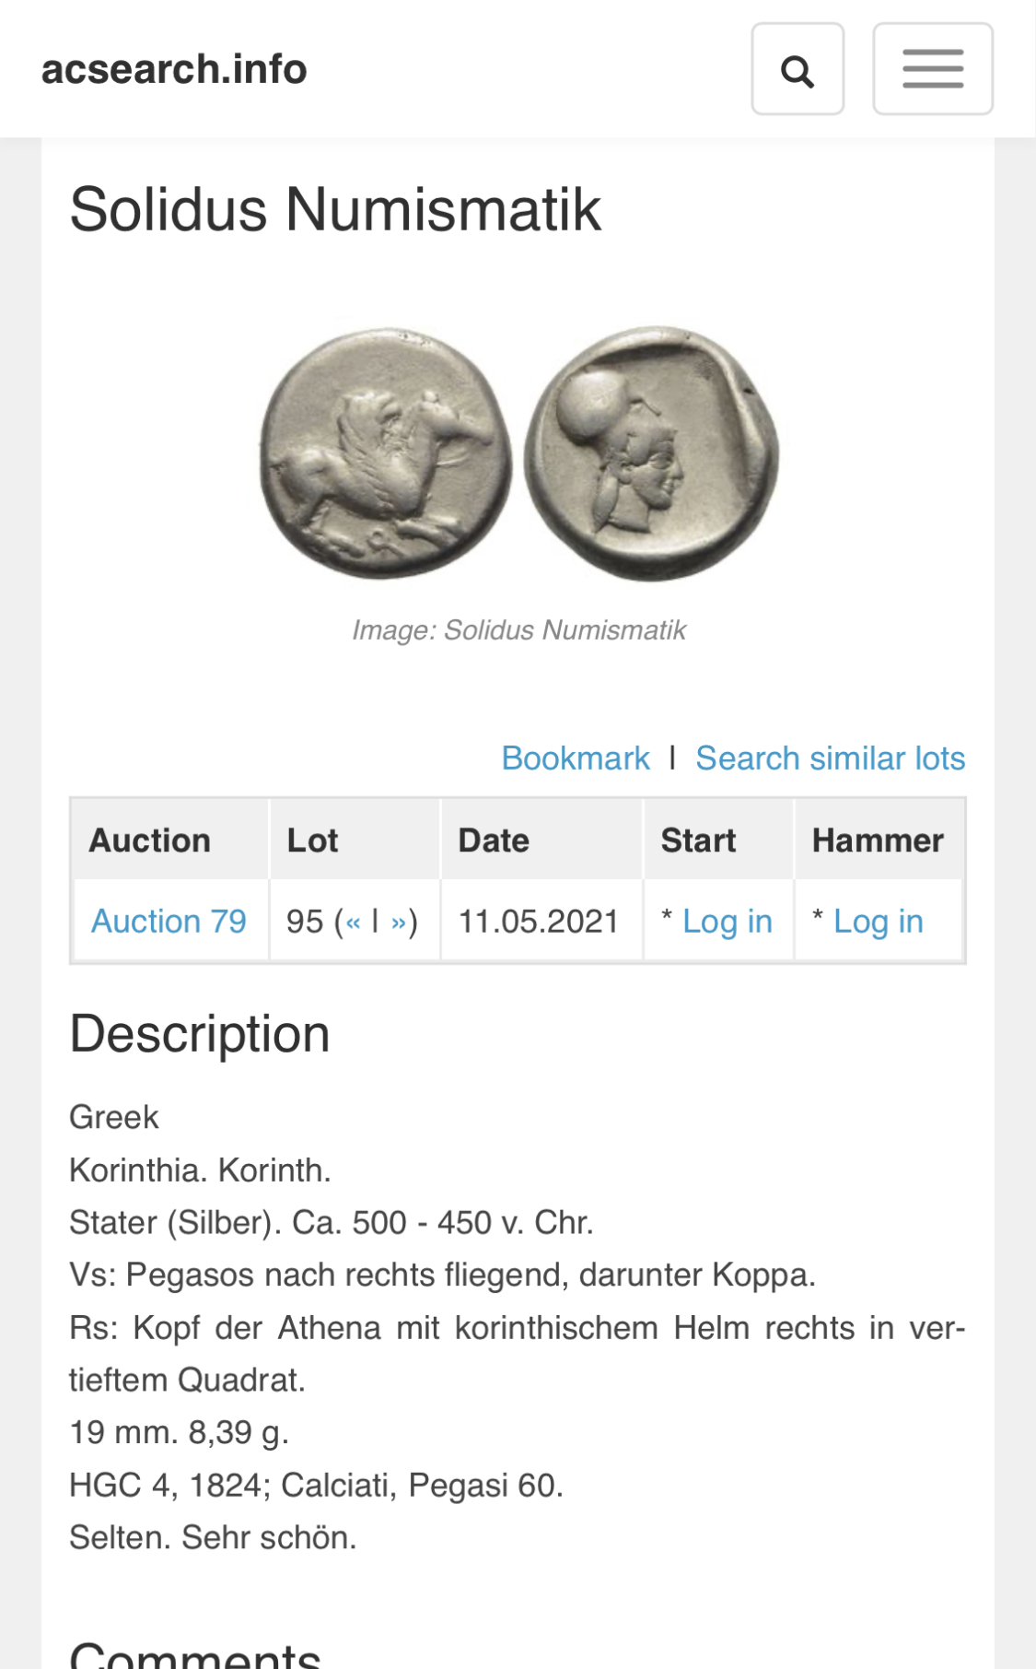The width and height of the screenshot is (1036, 1669).
Task: Click the image credit caption text
Action: 518,630
